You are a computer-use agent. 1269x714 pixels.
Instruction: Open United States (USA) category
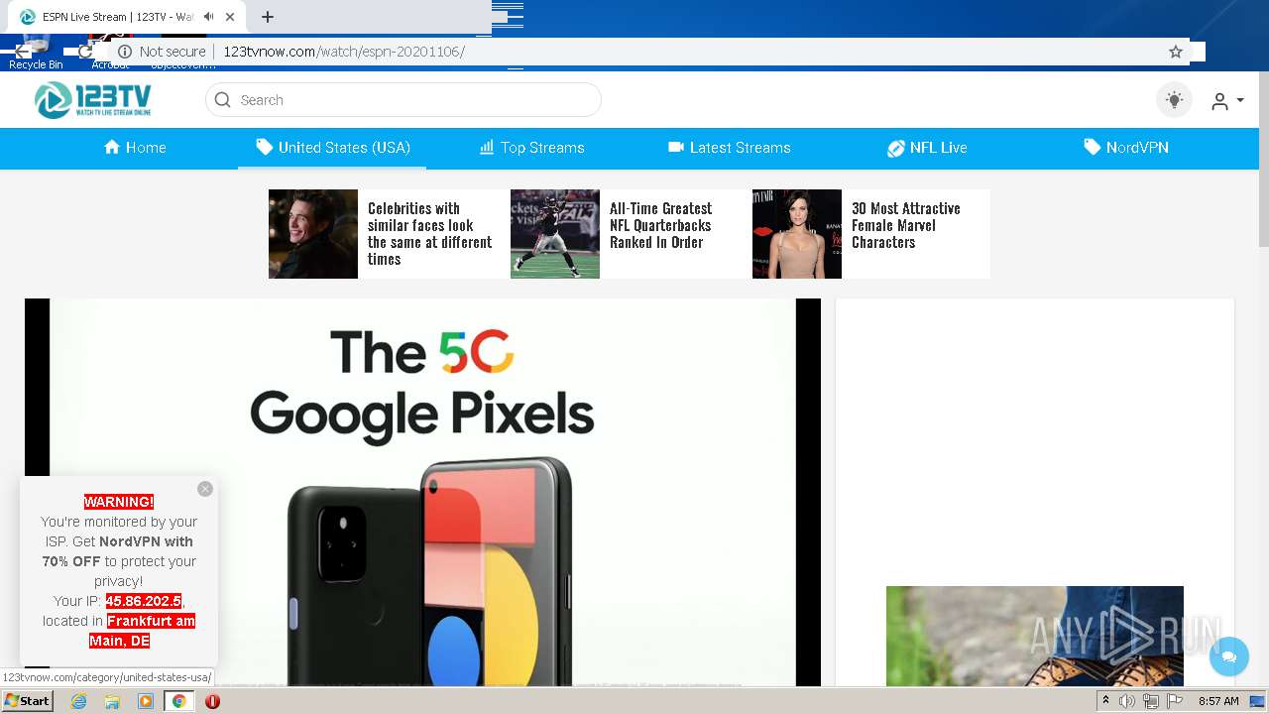[x=333, y=148]
